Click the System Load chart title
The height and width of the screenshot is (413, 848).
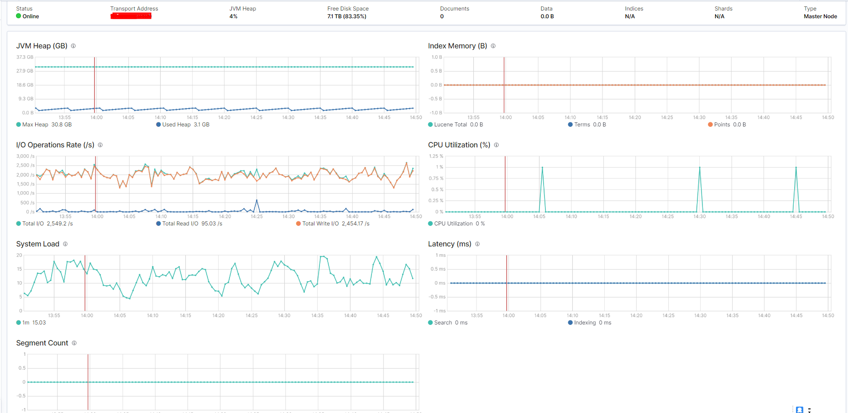(x=38, y=244)
